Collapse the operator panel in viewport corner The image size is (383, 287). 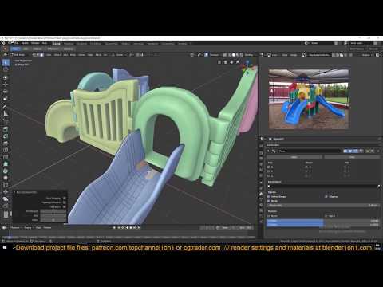click(15, 192)
